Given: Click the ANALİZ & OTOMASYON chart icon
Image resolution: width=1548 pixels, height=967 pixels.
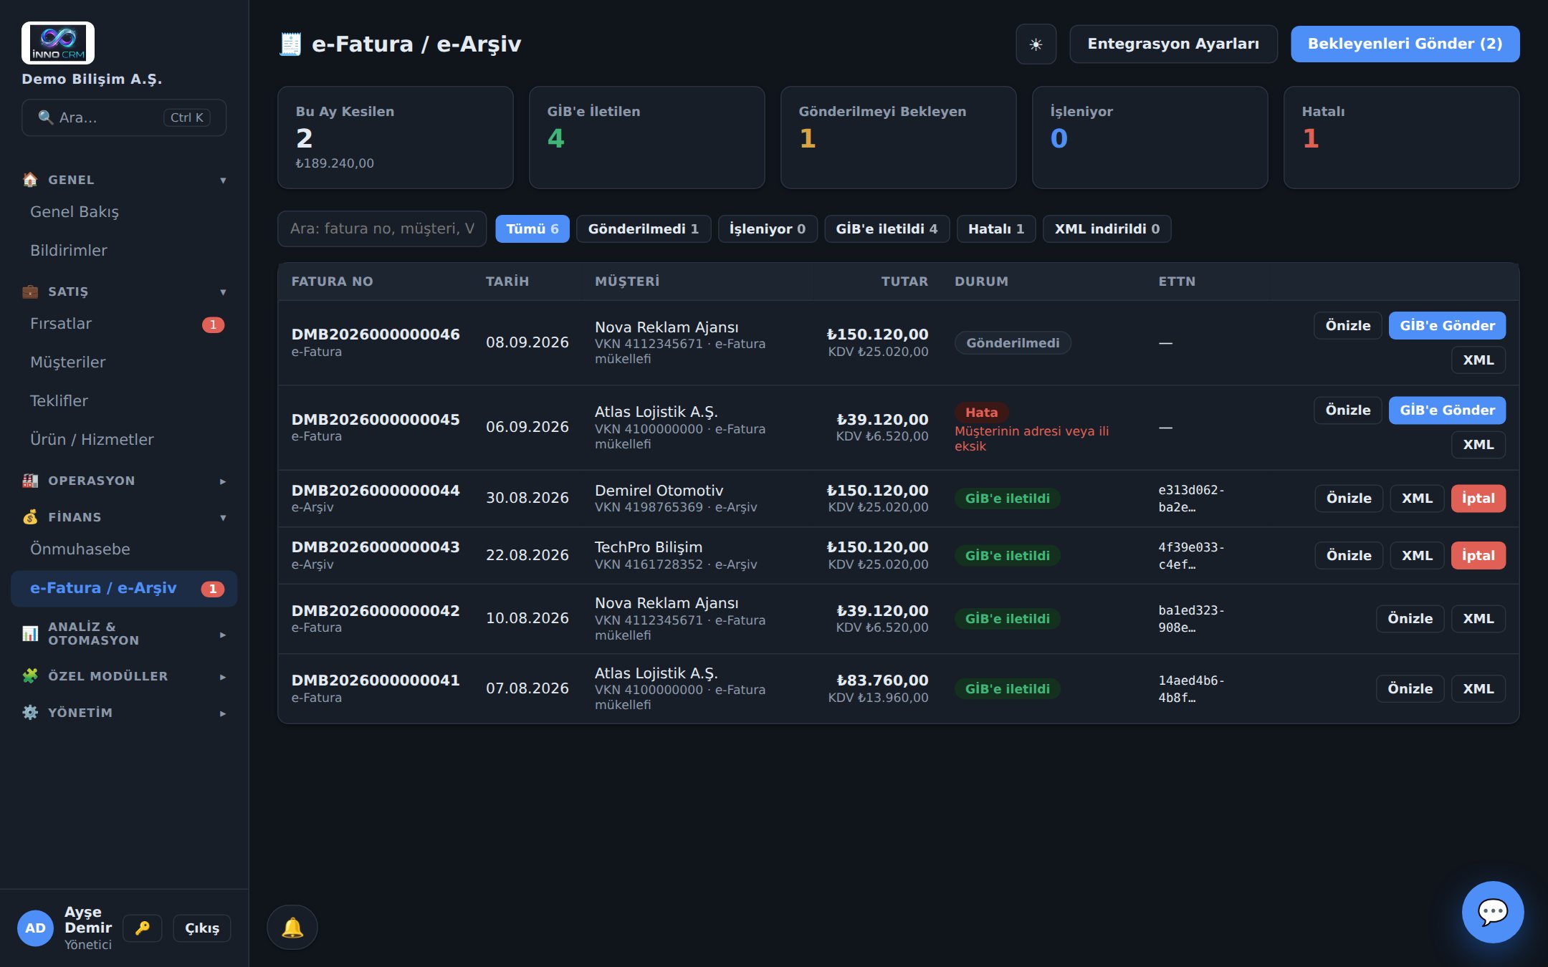Looking at the screenshot, I should [x=30, y=634].
